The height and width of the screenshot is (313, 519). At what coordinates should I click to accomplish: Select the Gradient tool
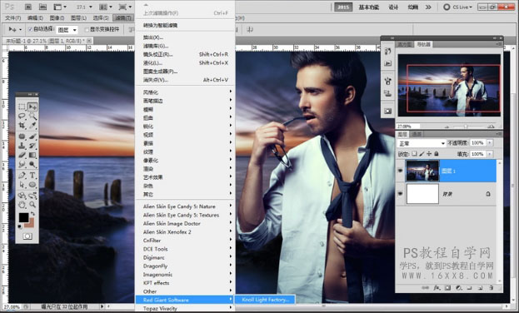click(x=32, y=155)
